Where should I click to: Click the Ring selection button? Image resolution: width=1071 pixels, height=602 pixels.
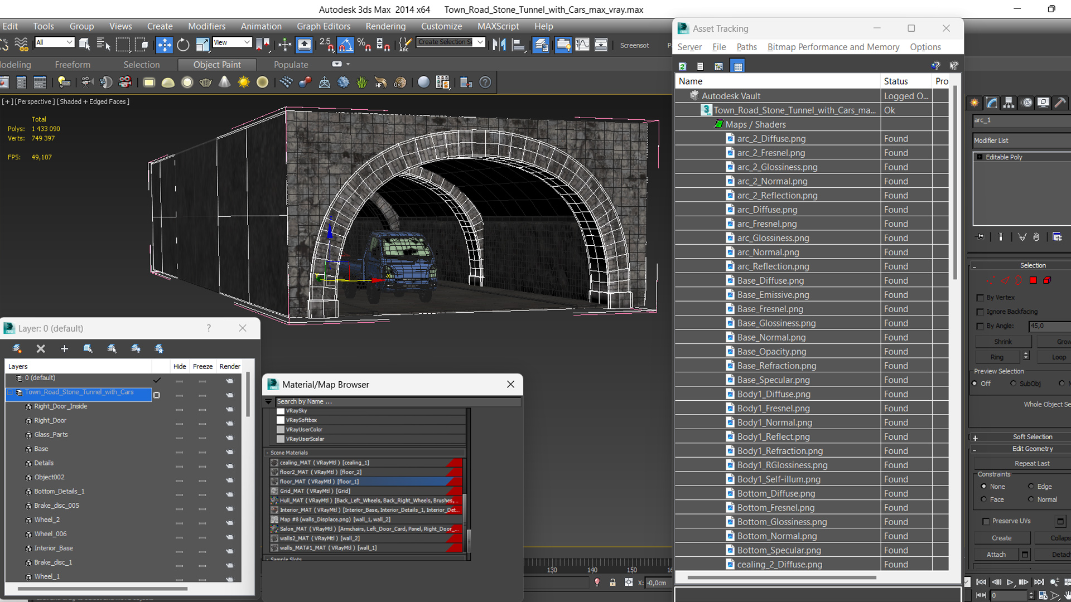click(x=997, y=357)
